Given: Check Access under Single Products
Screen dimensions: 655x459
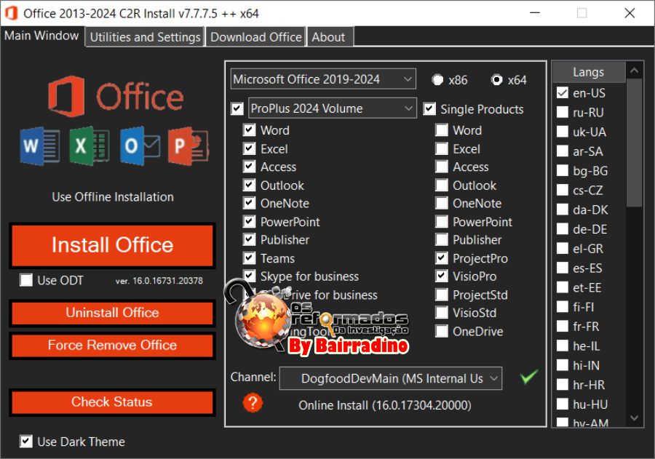Looking at the screenshot, I should point(442,167).
